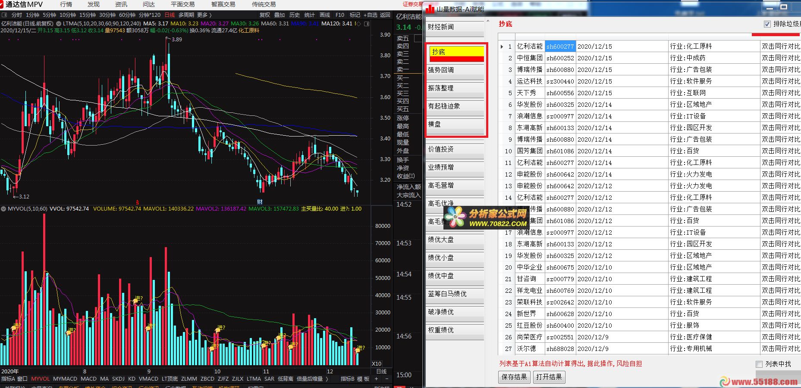This screenshot has width=801, height=388.
Task: Click 指标A at bottom left
Action: coord(8,379)
